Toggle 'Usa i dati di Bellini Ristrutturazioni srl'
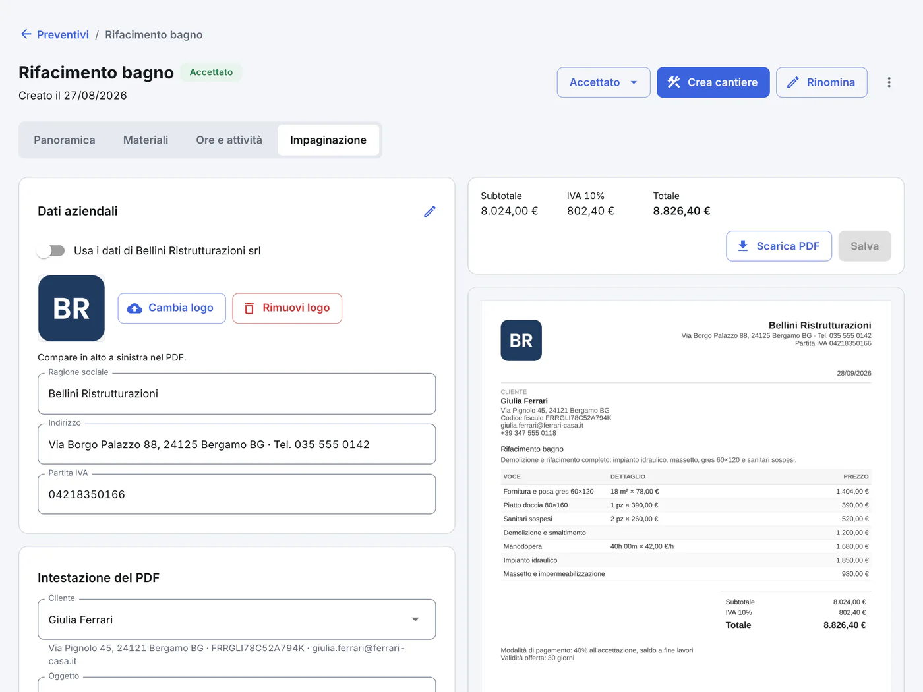This screenshot has width=923, height=692. [x=51, y=250]
